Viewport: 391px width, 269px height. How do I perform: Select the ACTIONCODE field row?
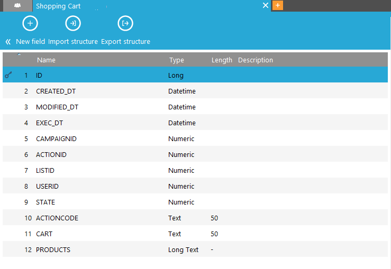[x=57, y=218]
